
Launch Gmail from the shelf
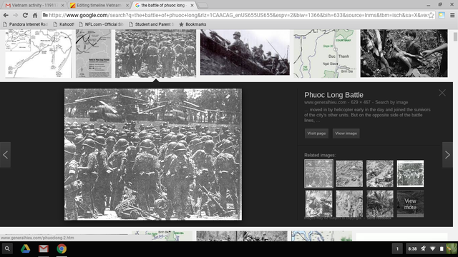coord(44,249)
